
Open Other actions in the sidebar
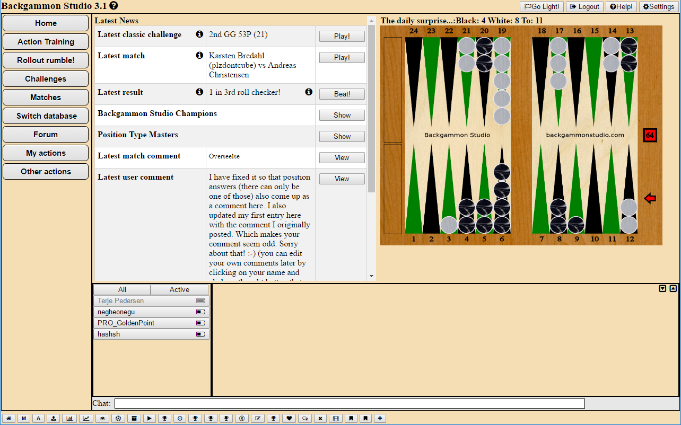pyautogui.click(x=46, y=172)
